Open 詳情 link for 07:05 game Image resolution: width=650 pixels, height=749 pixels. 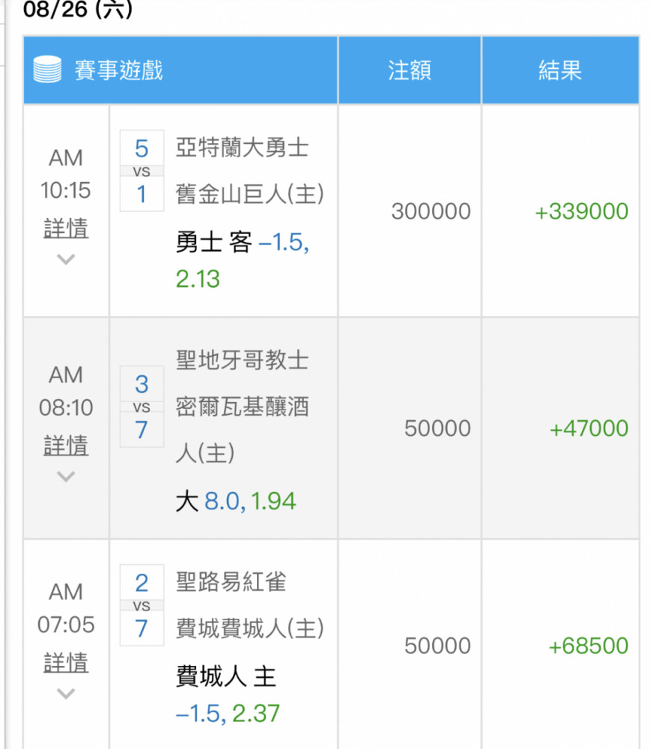pos(66,662)
